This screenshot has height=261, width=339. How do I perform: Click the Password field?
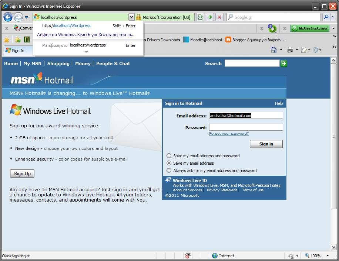[246, 127]
